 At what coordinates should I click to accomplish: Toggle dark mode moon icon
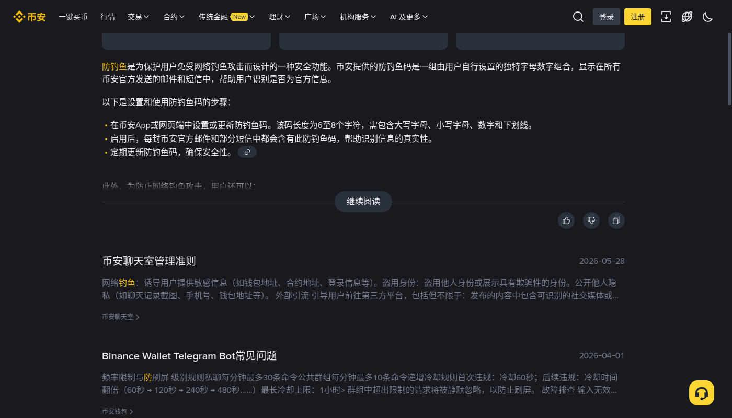[x=708, y=17]
